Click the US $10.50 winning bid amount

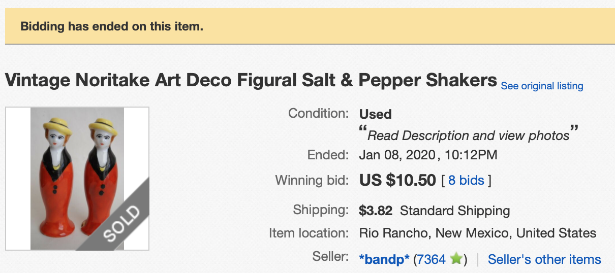(x=397, y=180)
